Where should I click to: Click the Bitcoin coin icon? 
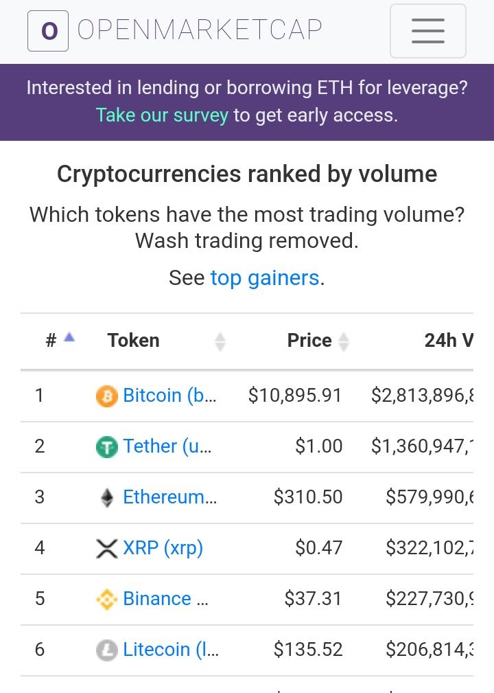pos(106,396)
